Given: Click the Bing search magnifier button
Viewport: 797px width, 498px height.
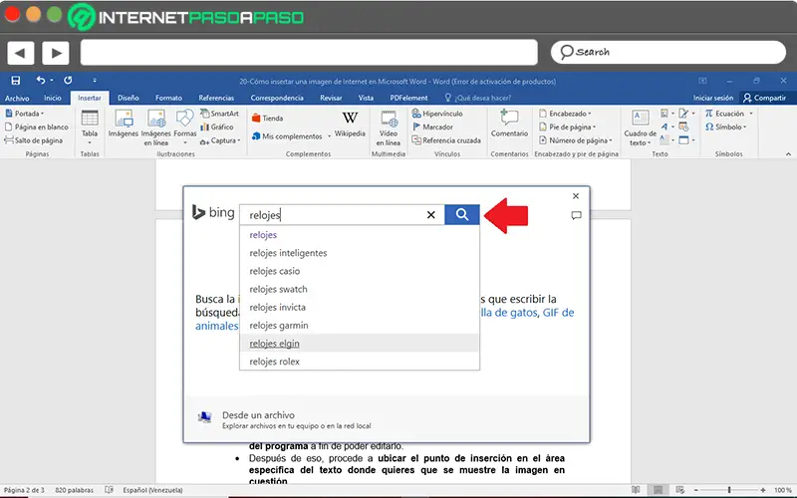Looking at the screenshot, I should (x=461, y=214).
